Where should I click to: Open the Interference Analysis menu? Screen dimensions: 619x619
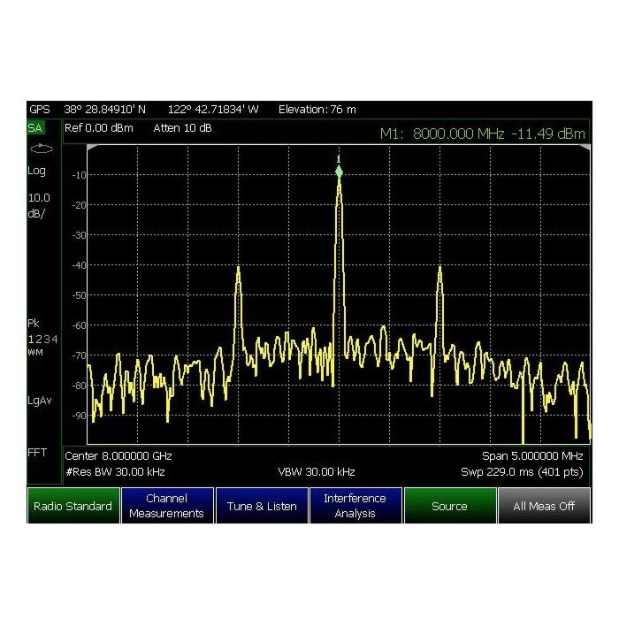(x=355, y=506)
